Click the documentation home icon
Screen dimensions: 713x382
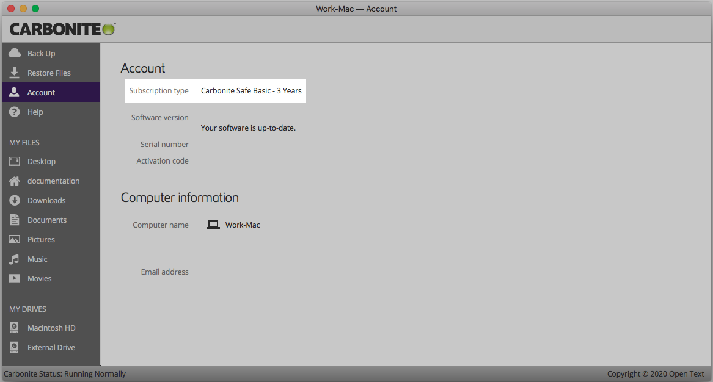(x=13, y=181)
